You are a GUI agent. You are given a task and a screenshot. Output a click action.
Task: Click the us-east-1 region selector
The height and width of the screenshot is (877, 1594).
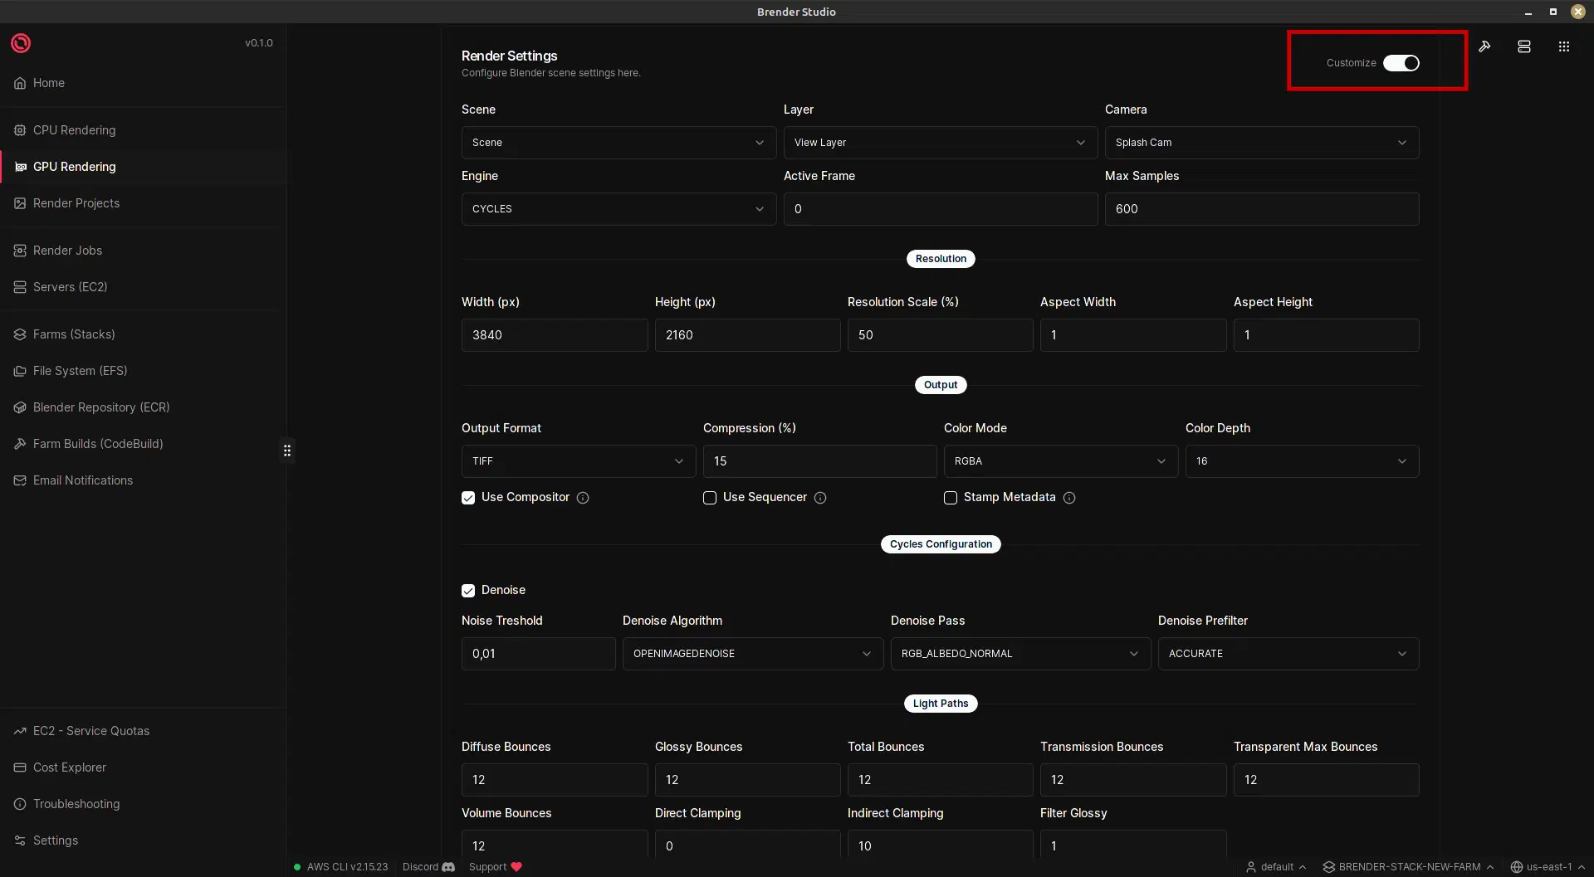(1550, 866)
